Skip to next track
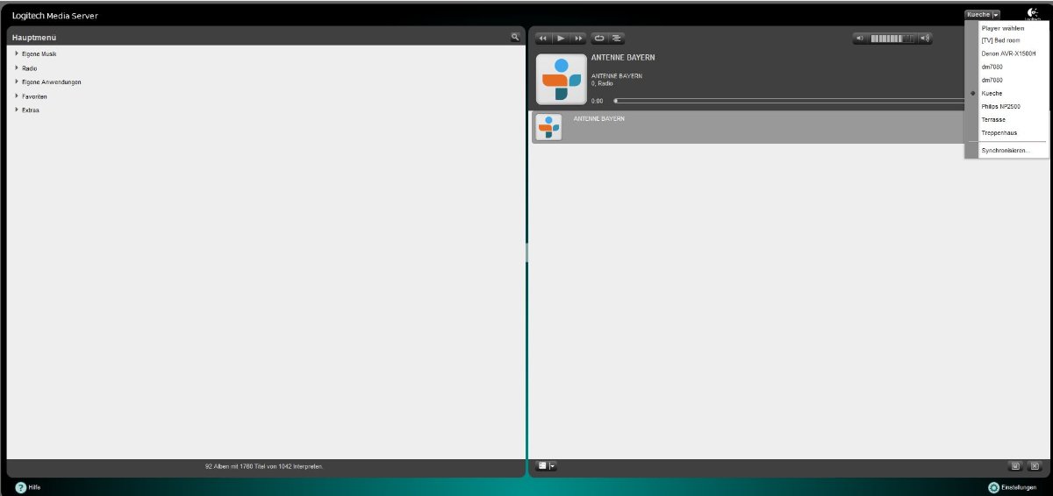1053x496 pixels. (578, 39)
